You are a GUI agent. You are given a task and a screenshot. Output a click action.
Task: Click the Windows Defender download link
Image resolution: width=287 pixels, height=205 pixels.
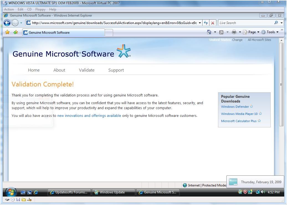point(235,107)
